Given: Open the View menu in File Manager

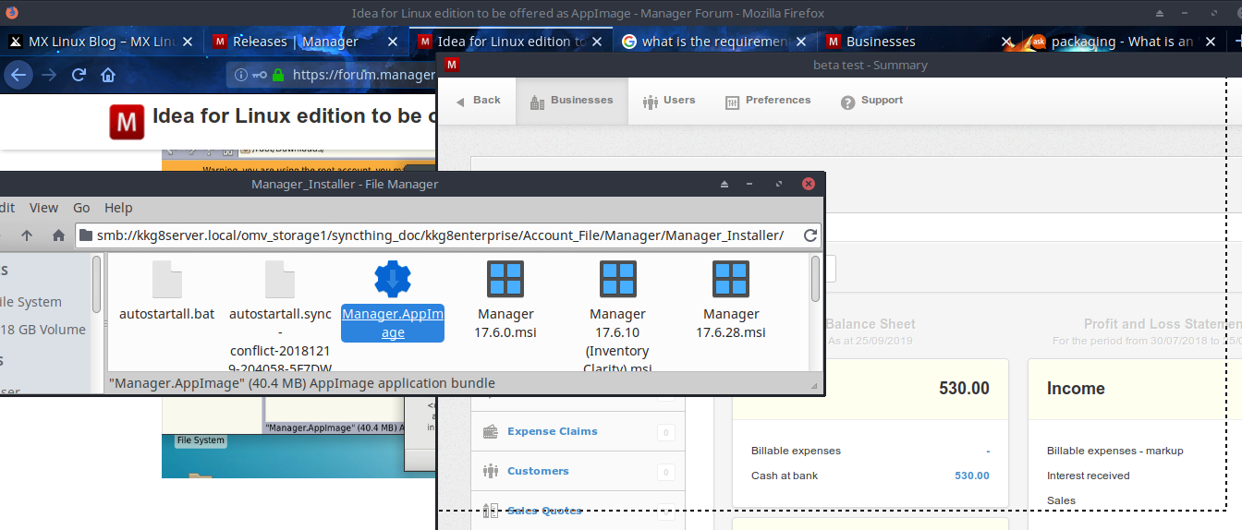Looking at the screenshot, I should [43, 208].
